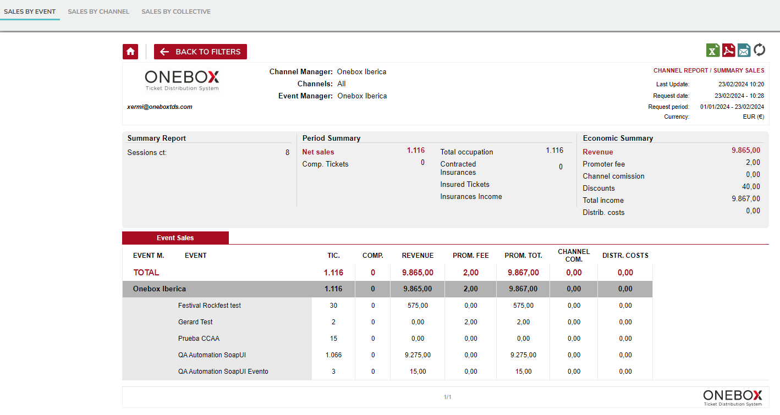This screenshot has height=415, width=780.
Task: Select Festival Rockfest test event
Action: pyautogui.click(x=210, y=306)
